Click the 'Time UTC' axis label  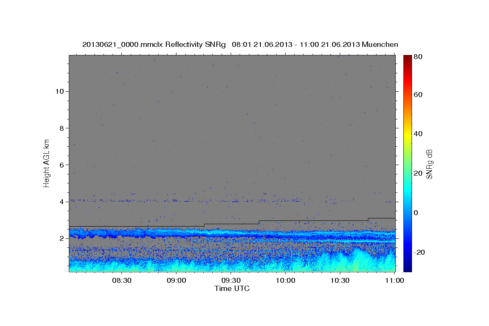coord(232,289)
